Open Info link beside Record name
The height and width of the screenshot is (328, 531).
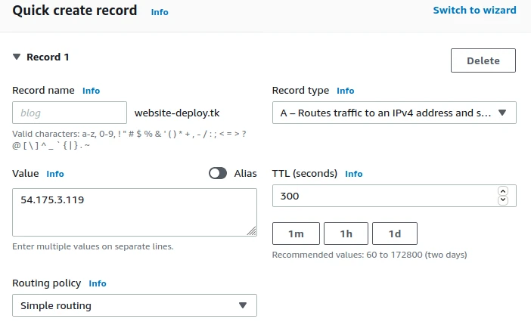(91, 91)
